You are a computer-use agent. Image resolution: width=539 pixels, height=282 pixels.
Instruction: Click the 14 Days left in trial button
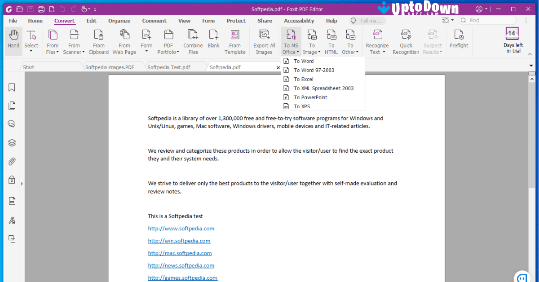pyautogui.click(x=512, y=40)
